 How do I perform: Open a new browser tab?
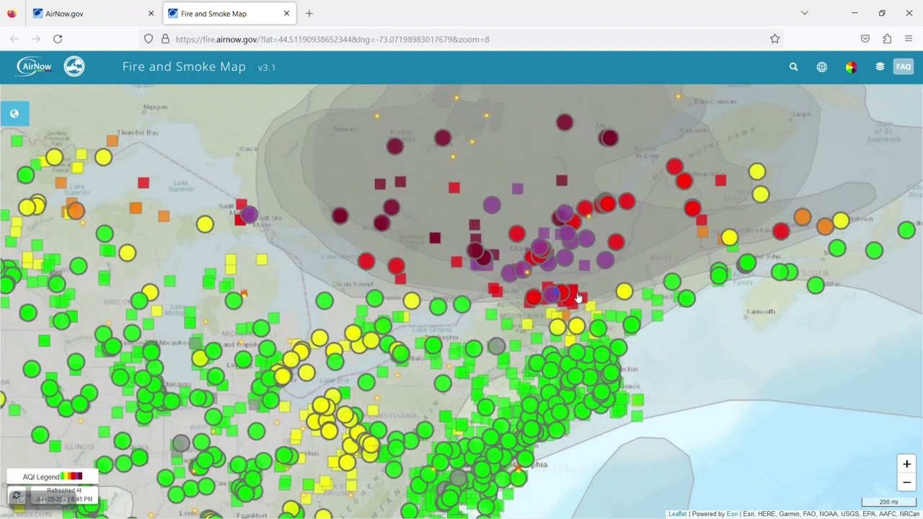coord(309,14)
